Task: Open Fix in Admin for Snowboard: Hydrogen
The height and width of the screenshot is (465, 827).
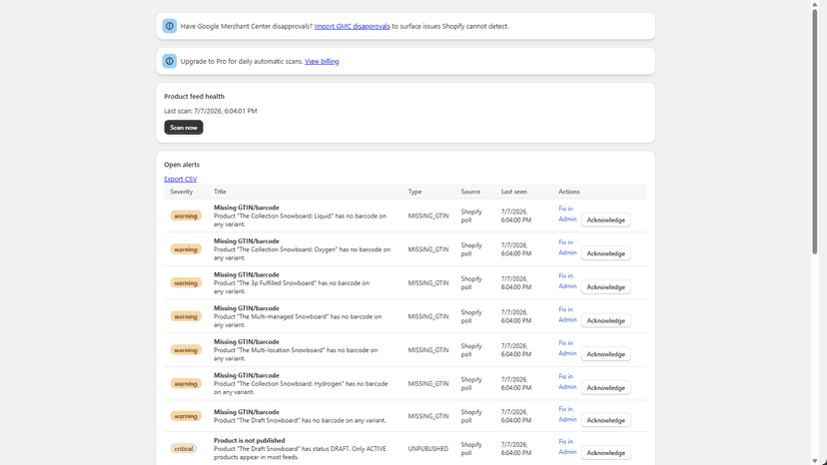Action: pyautogui.click(x=567, y=382)
